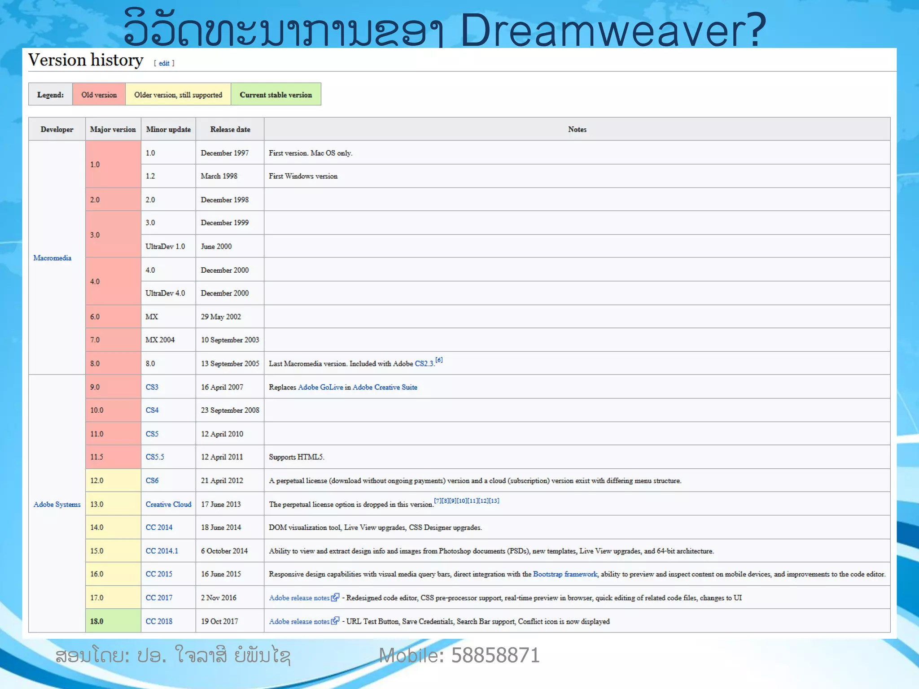The height and width of the screenshot is (689, 919).
Task: Click the CS4 version link
Action: (152, 410)
